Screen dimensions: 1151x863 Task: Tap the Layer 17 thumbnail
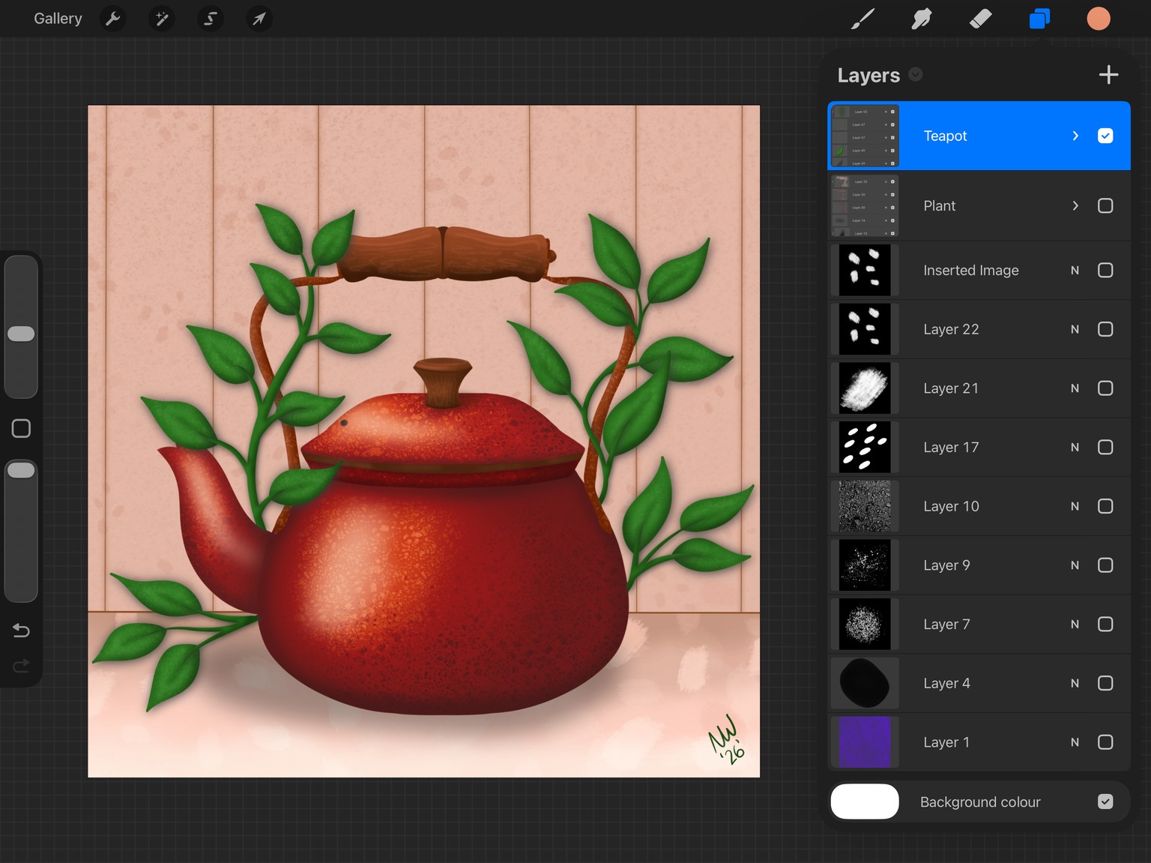point(865,447)
